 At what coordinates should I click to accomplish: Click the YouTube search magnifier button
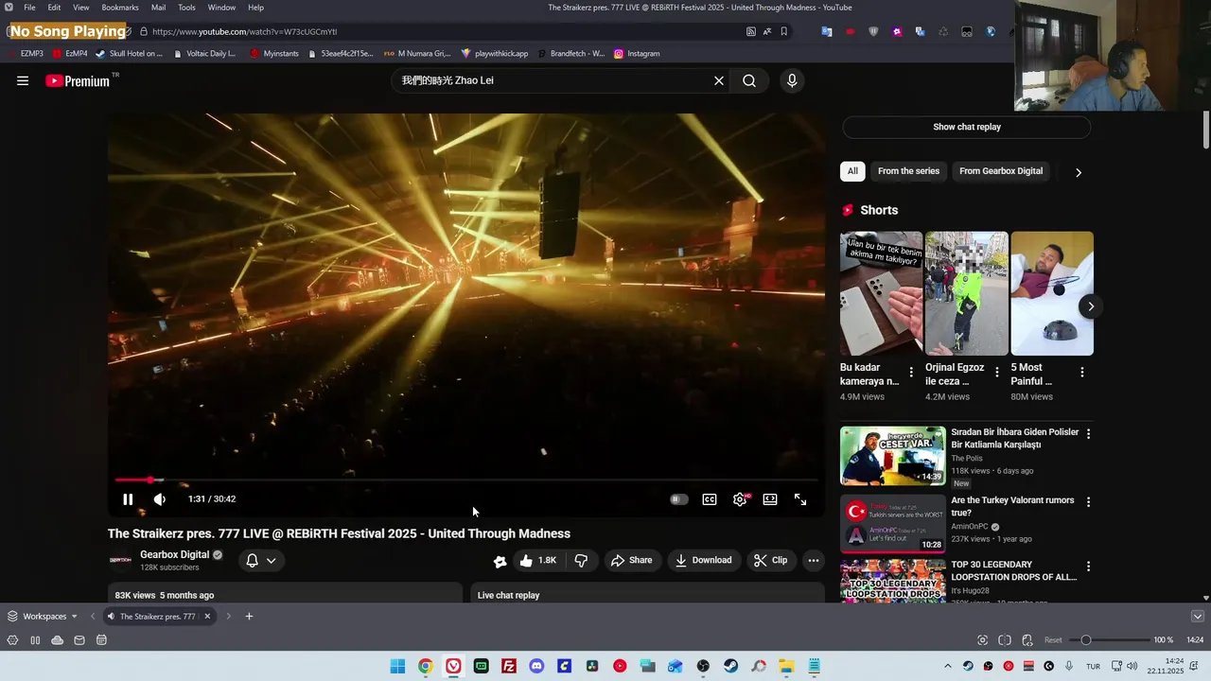[x=749, y=80]
